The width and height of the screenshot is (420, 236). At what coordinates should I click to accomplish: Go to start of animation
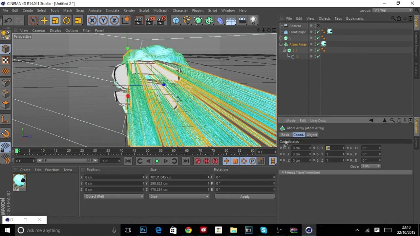[128, 161]
